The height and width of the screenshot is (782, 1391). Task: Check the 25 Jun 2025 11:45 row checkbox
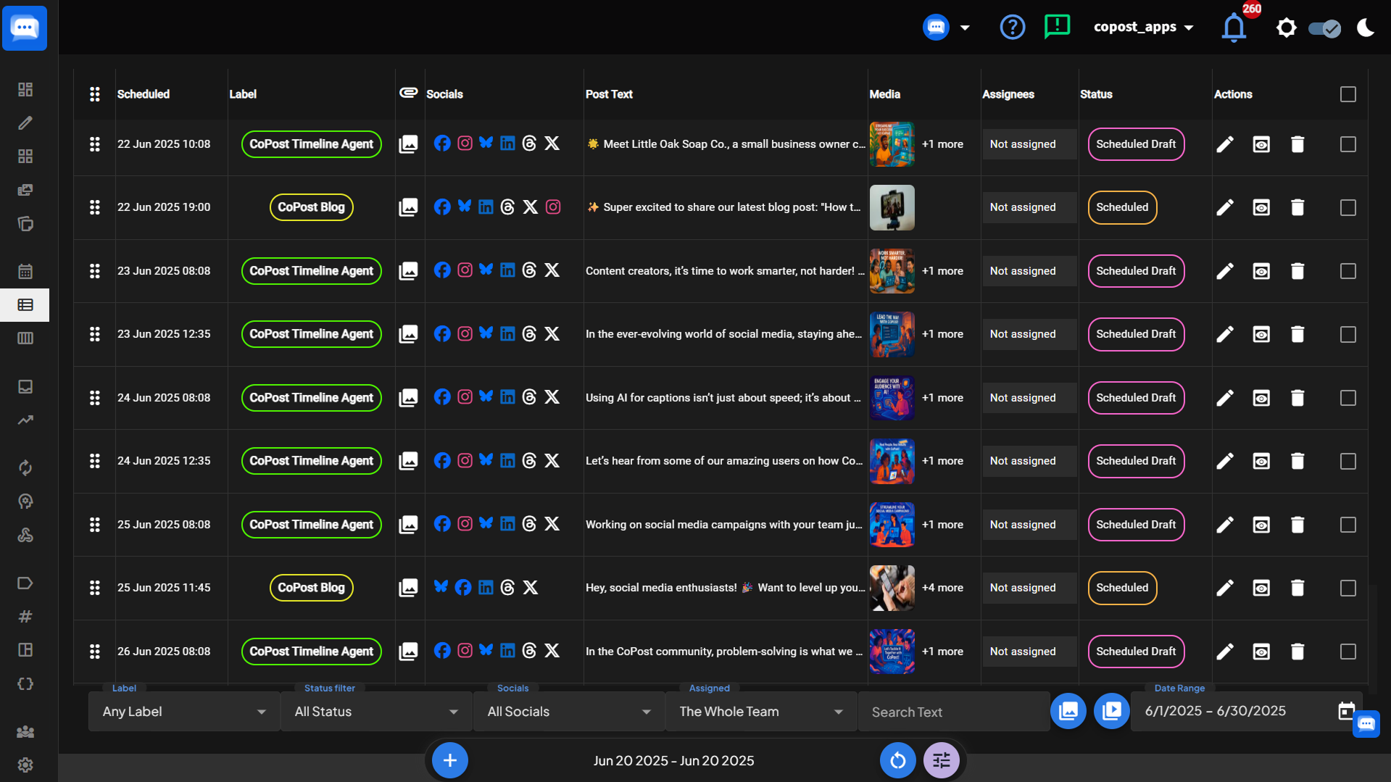[1348, 588]
